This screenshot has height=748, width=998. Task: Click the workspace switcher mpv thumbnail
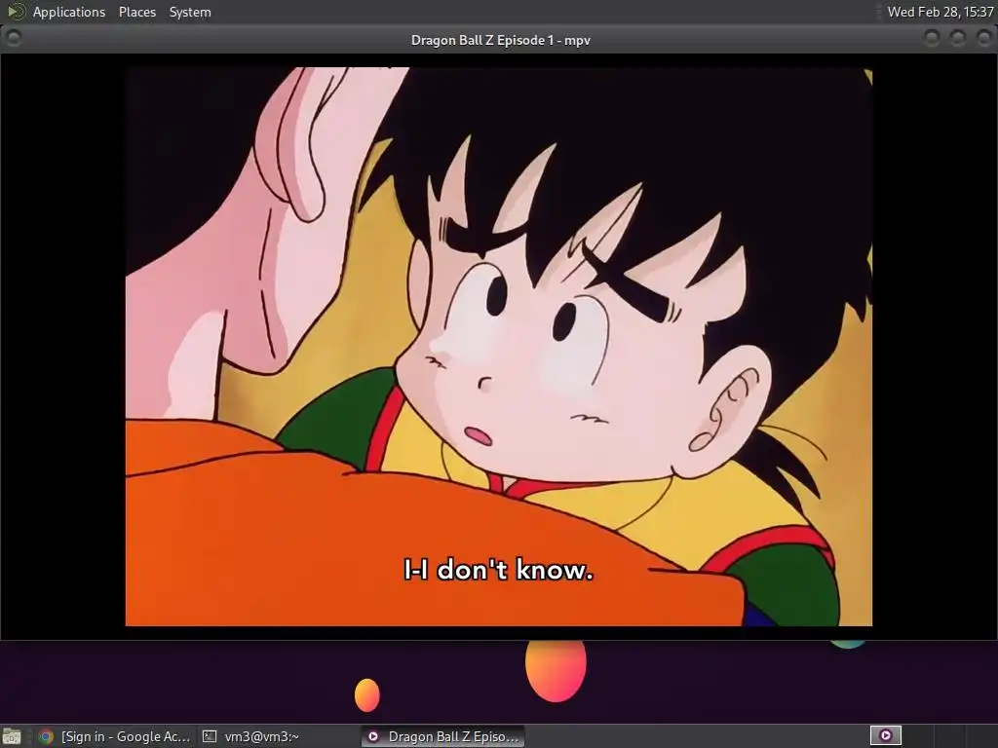[x=885, y=735]
